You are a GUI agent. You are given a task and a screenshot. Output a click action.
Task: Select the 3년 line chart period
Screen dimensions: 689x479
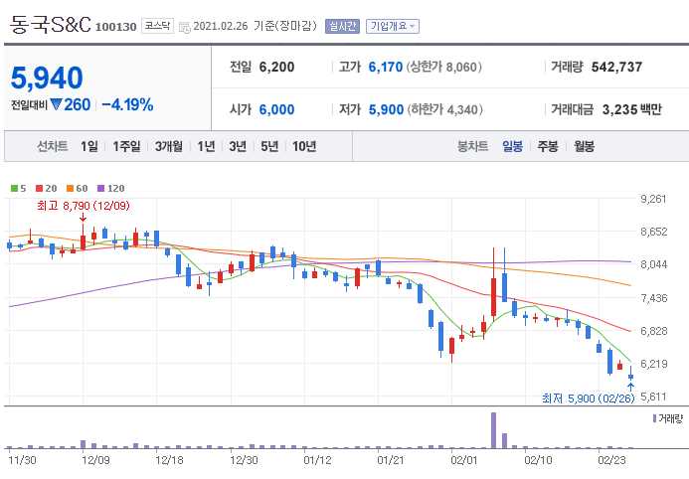[x=238, y=146]
